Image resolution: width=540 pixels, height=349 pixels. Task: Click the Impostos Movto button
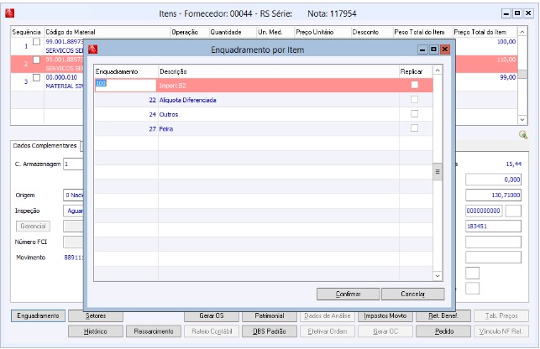pos(385,315)
